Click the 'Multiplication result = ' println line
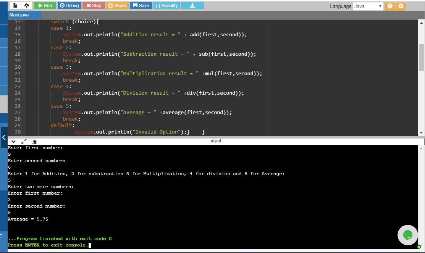Screen dimensions: 425x253 [x=162, y=74]
